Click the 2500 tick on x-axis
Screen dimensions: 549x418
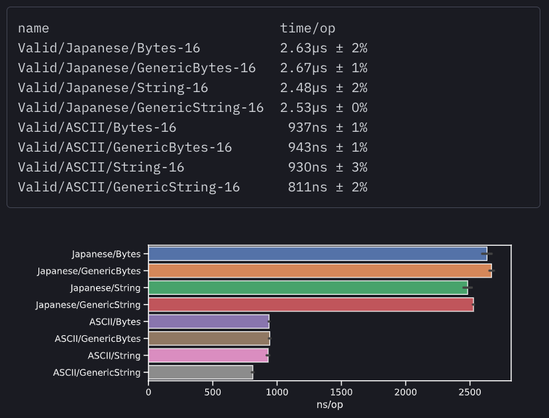[x=470, y=392]
